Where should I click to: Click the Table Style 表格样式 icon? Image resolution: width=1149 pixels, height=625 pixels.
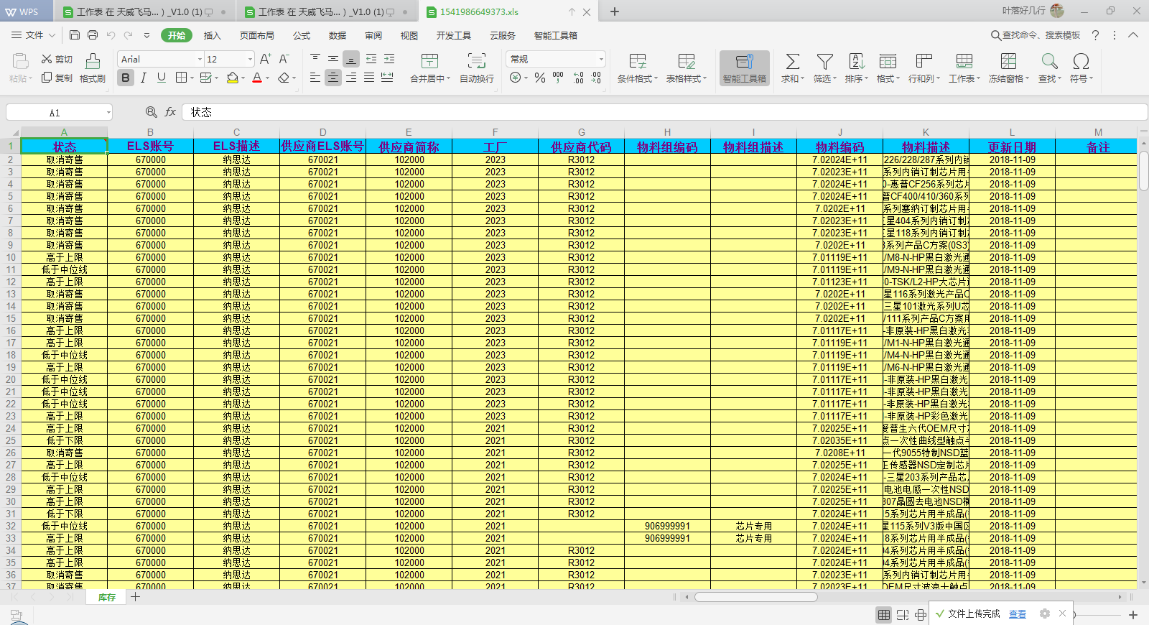click(686, 61)
